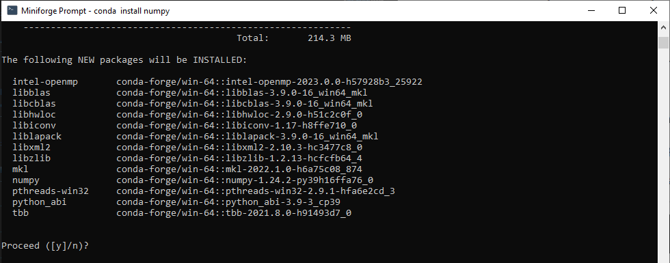Close the Miniforge Prompt window
Image resolution: width=670 pixels, height=263 pixels.
click(654, 11)
